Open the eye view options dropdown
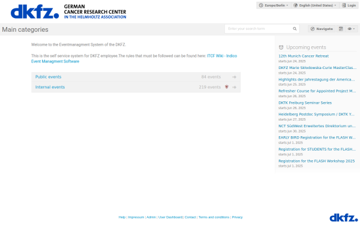 (x=351, y=29)
